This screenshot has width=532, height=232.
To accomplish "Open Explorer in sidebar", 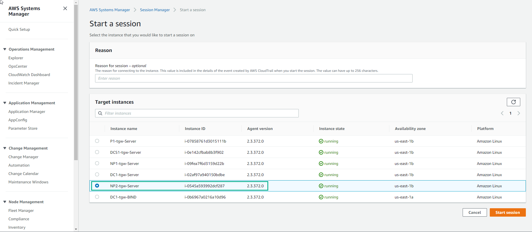I will pyautogui.click(x=16, y=58).
